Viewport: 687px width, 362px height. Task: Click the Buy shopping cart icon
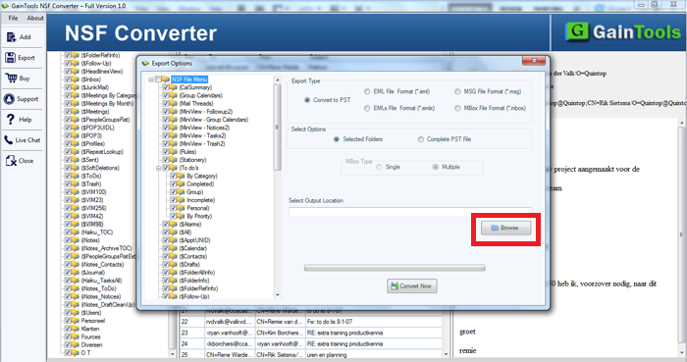coord(11,78)
